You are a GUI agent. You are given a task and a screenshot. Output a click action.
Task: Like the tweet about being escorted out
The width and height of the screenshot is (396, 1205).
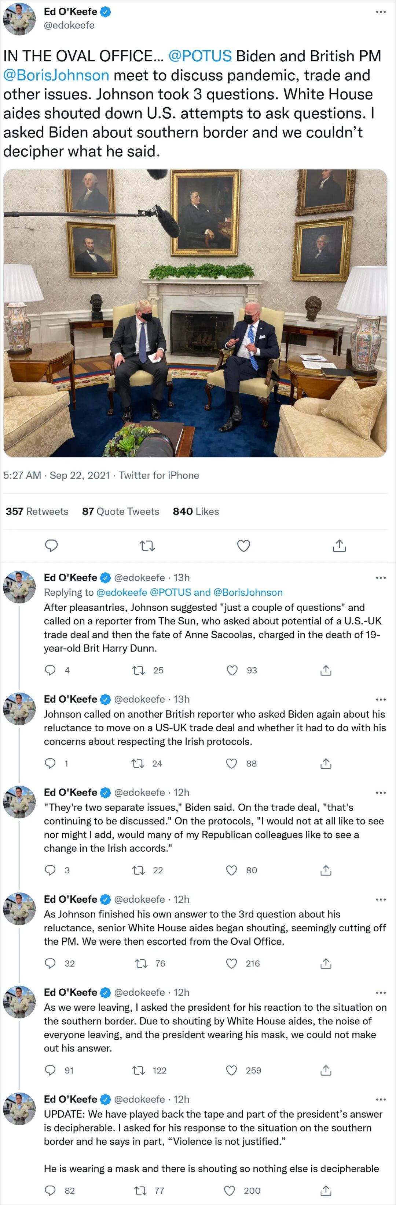pyautogui.click(x=232, y=963)
